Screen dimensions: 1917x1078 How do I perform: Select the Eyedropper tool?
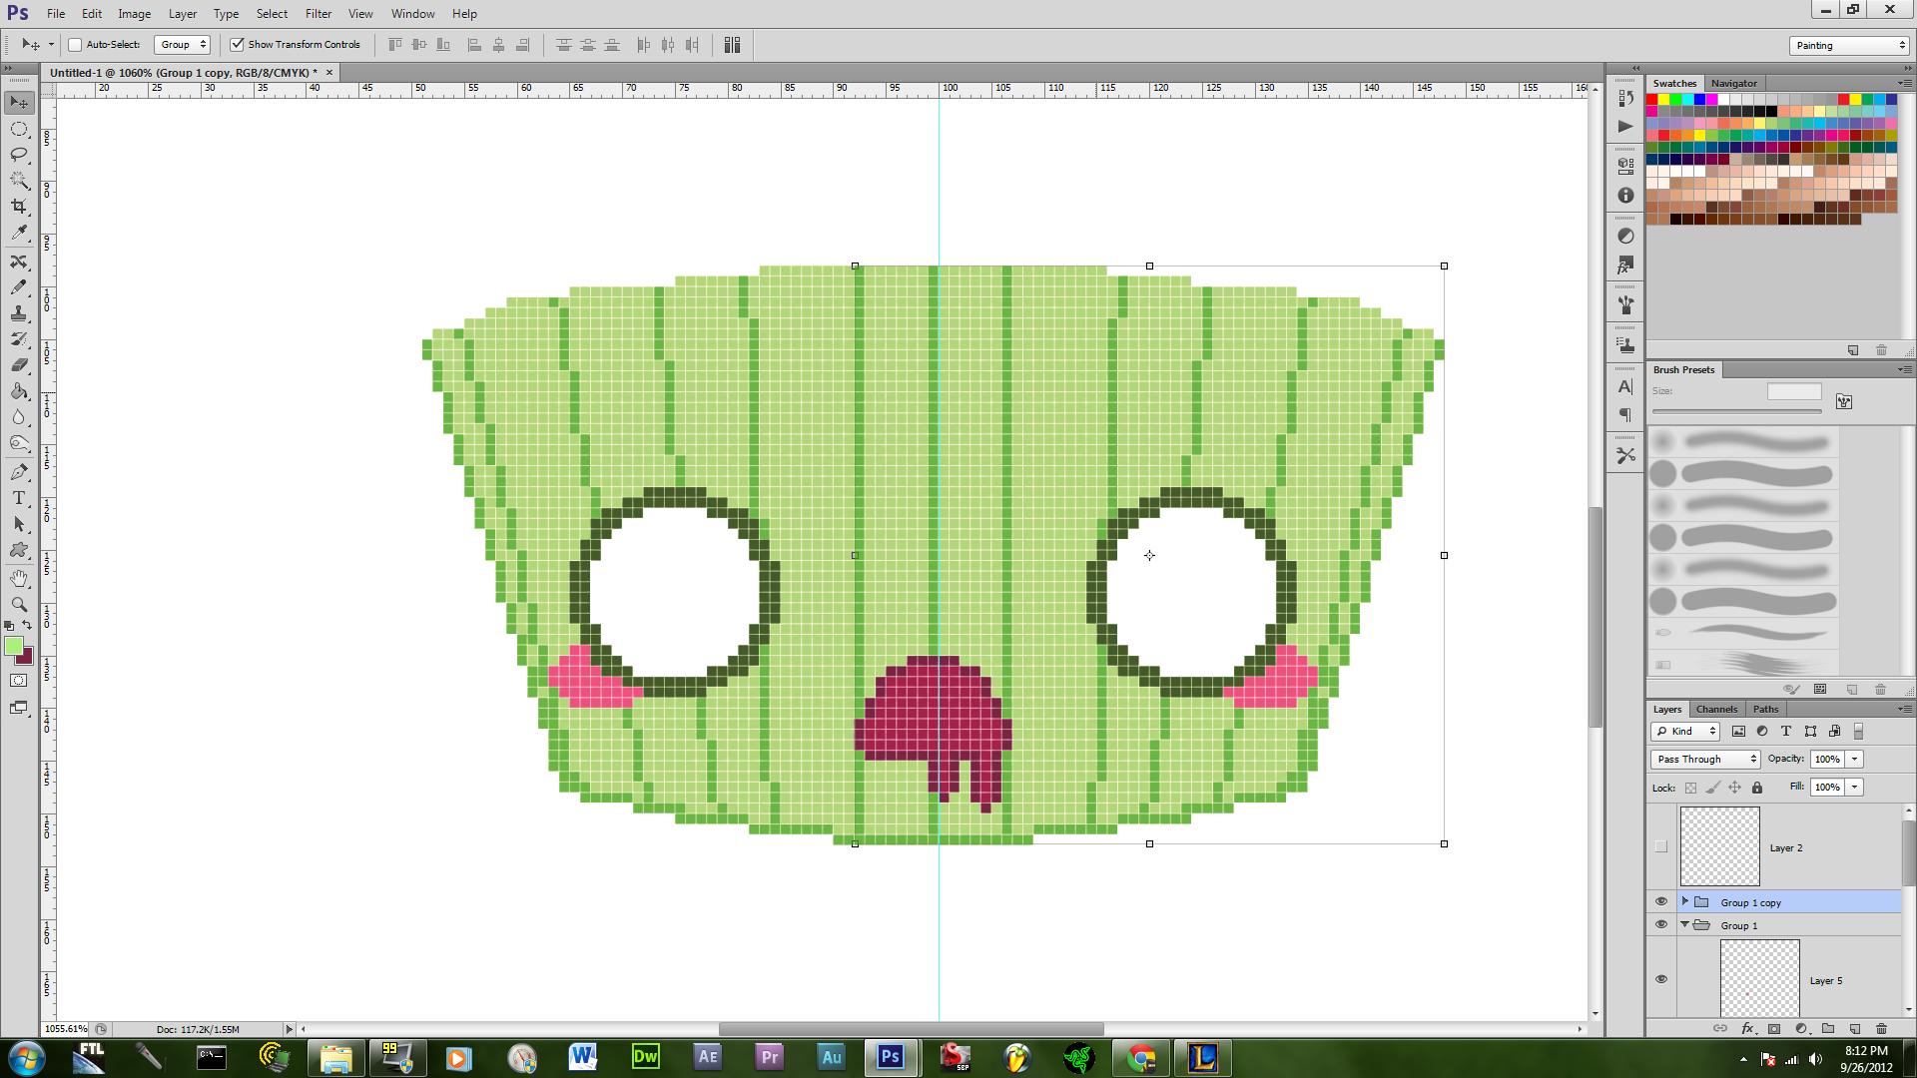(19, 233)
